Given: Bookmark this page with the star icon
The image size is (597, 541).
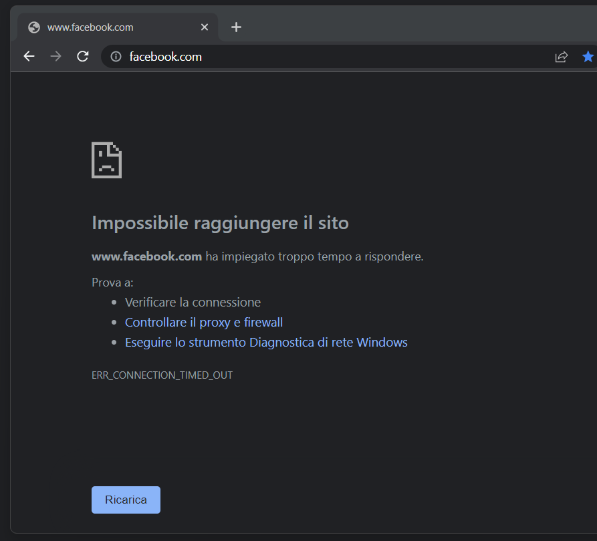Looking at the screenshot, I should click(x=588, y=57).
